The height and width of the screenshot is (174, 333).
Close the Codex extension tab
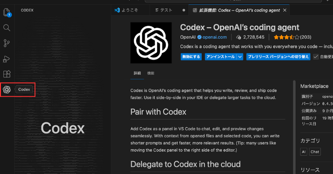click(x=285, y=10)
